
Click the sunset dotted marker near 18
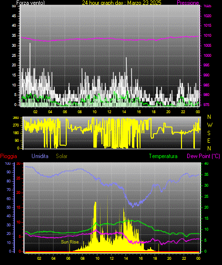(159, 248)
